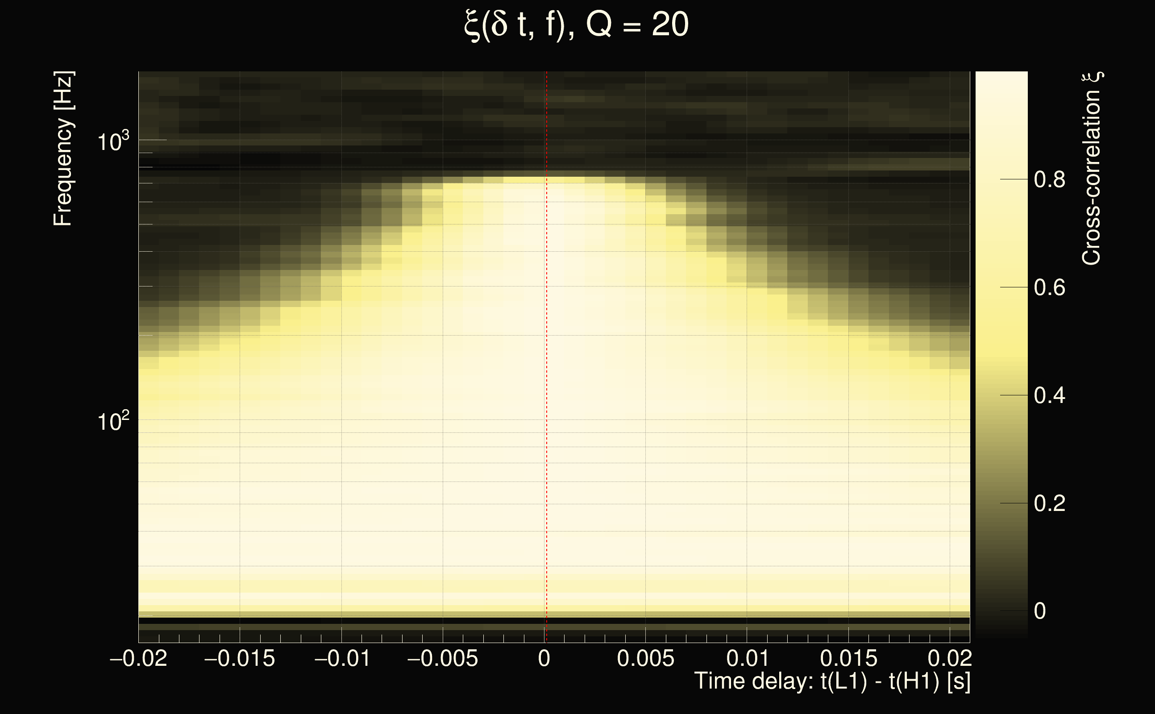Click the 0.8 colorbar tick label
Screen dimensions: 1155x714
1049,180
